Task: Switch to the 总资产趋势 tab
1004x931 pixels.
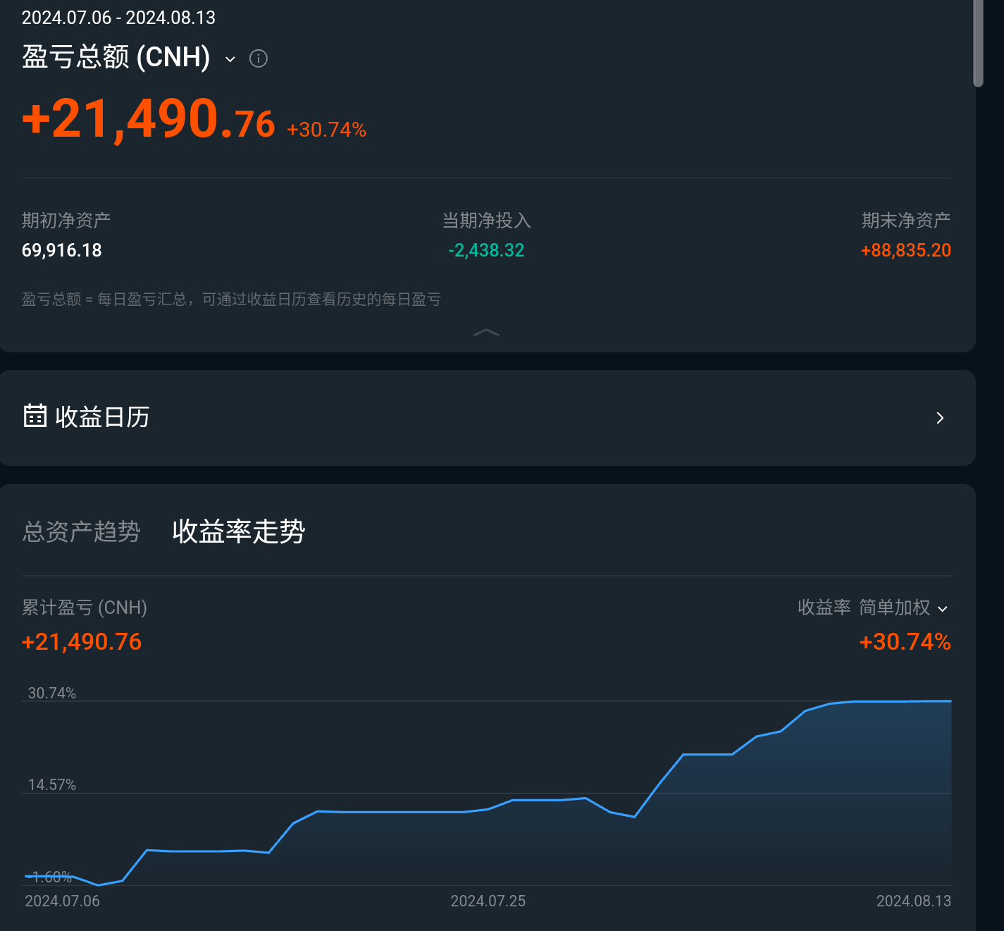Action: click(82, 531)
